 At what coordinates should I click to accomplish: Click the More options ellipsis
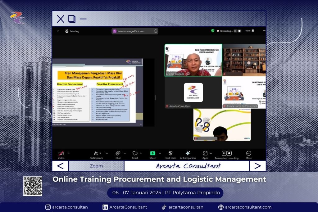249,153
